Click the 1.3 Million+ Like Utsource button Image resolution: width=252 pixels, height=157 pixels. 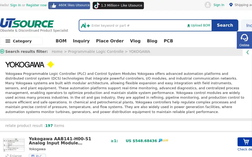(x=118, y=5)
